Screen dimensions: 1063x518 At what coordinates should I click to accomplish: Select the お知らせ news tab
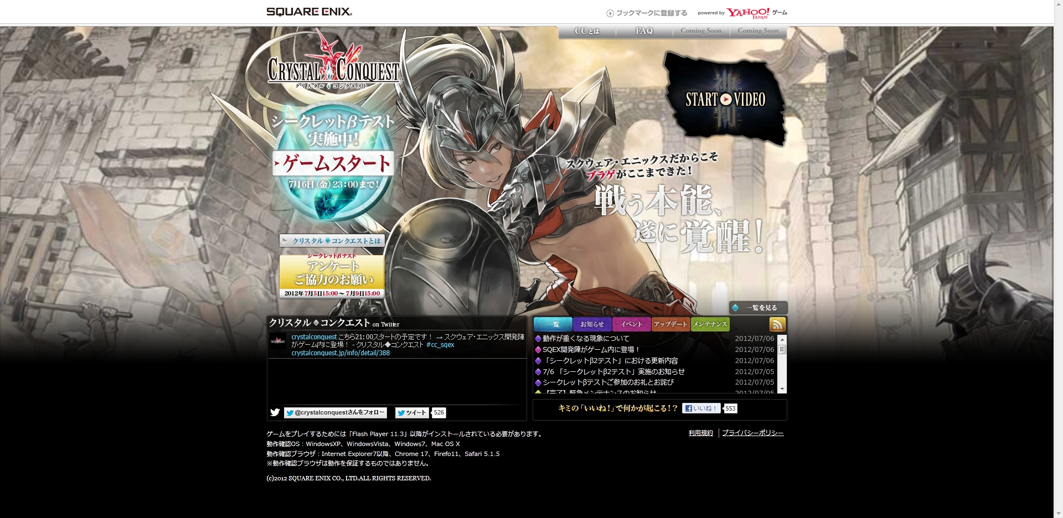click(592, 324)
